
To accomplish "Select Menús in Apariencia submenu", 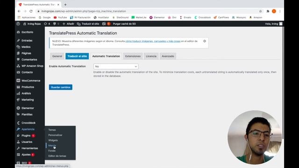I will coord(52,146).
